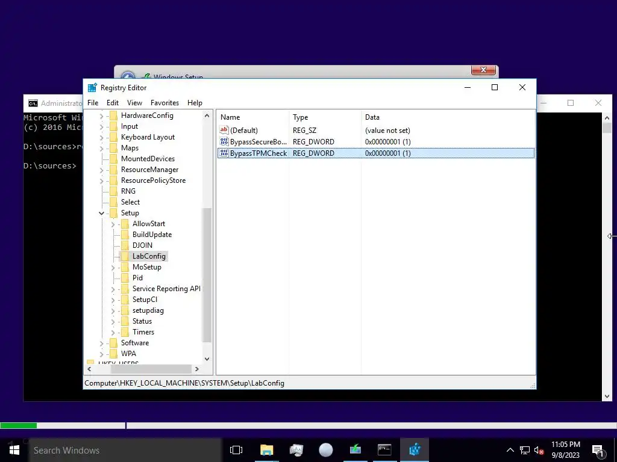
Task: Click the Registry Editor title bar icon
Action: point(92,88)
